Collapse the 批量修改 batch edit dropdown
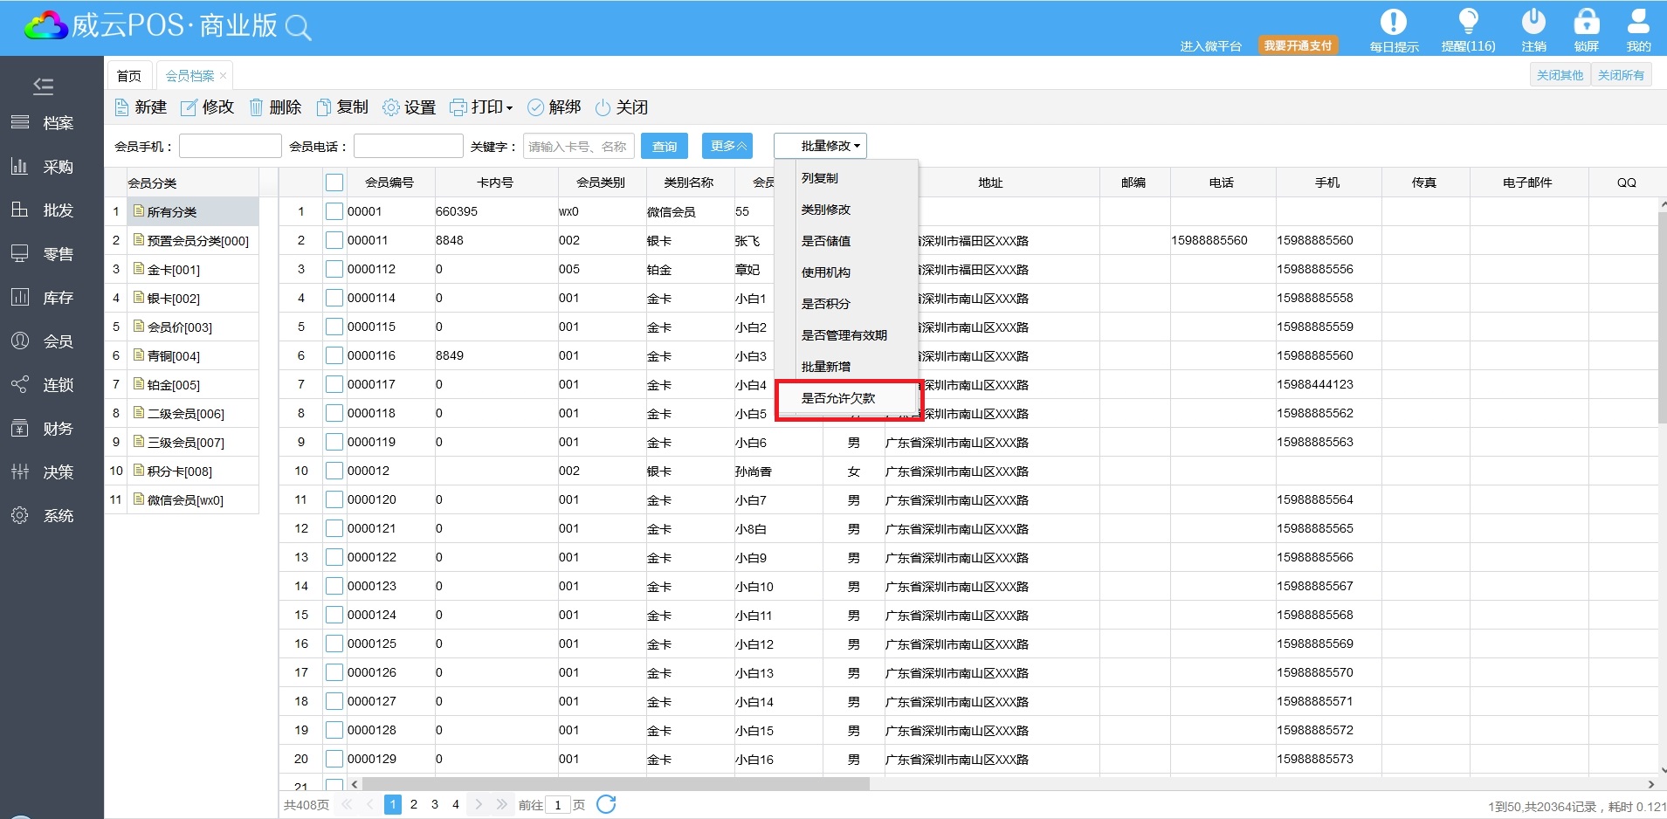1667x819 pixels. pyautogui.click(x=821, y=146)
